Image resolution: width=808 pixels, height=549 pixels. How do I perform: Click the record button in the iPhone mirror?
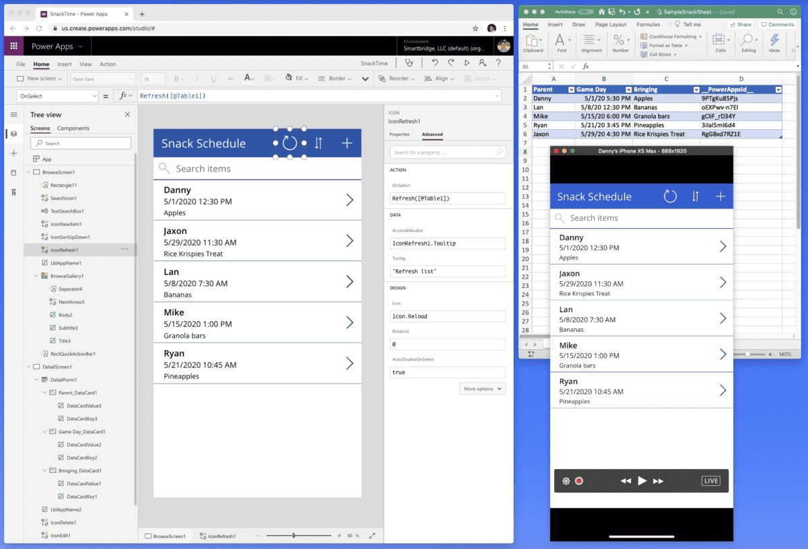pos(579,481)
